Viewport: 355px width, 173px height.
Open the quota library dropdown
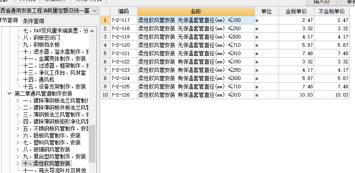(x=94, y=10)
